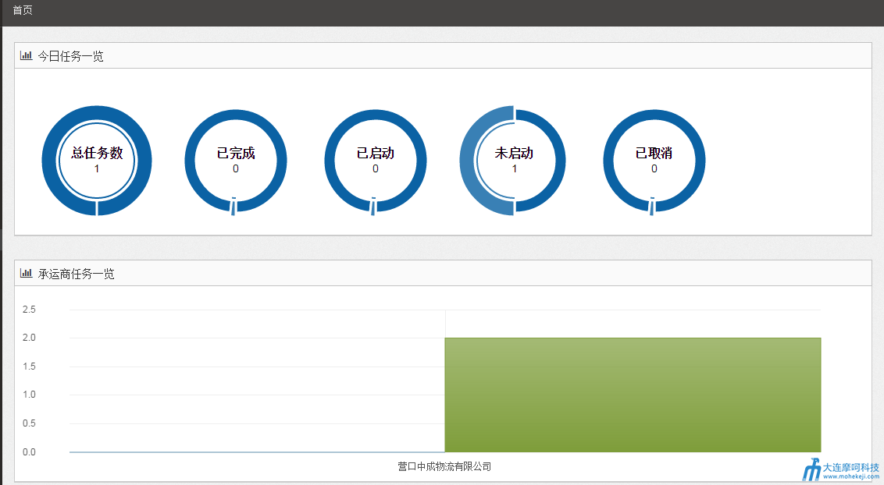Click the chart icon beside 今日任务一览
The width and height of the screenshot is (884, 485).
[x=26, y=55]
